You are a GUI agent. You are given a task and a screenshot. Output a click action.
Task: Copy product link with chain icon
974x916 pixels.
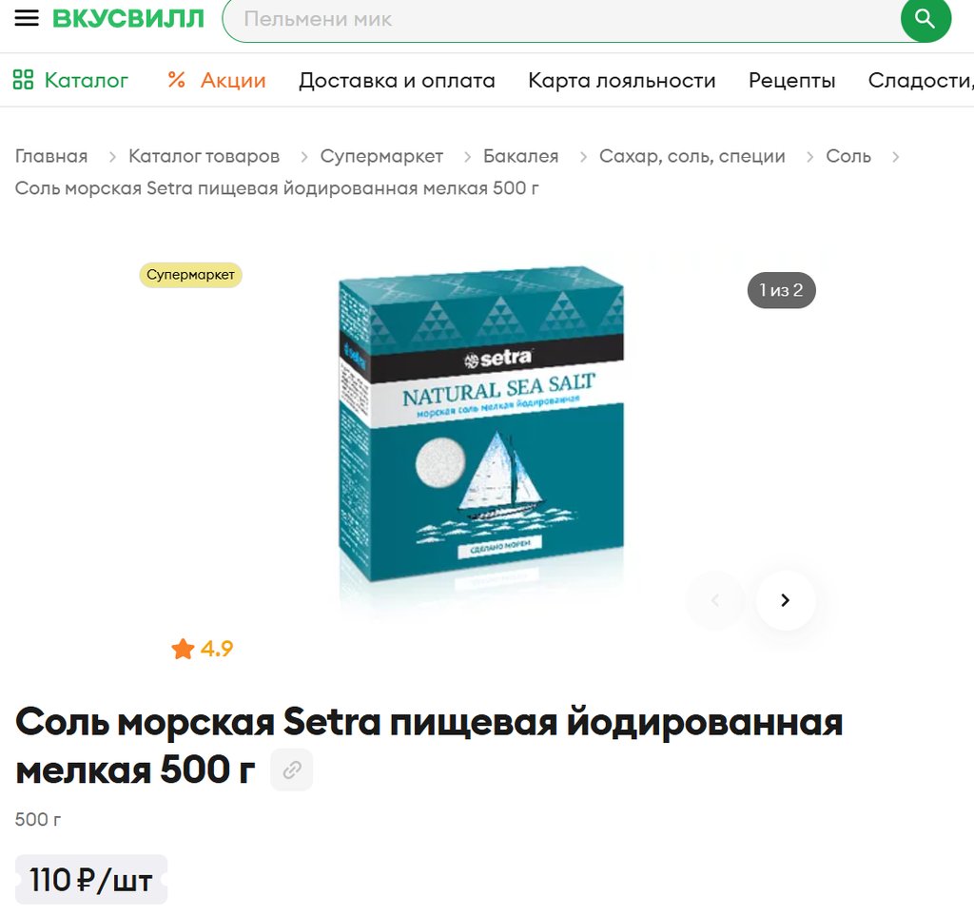(292, 770)
